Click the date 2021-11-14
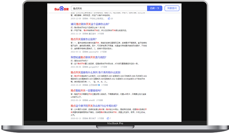The width and height of the screenshot is (229, 137). pos(76,34)
